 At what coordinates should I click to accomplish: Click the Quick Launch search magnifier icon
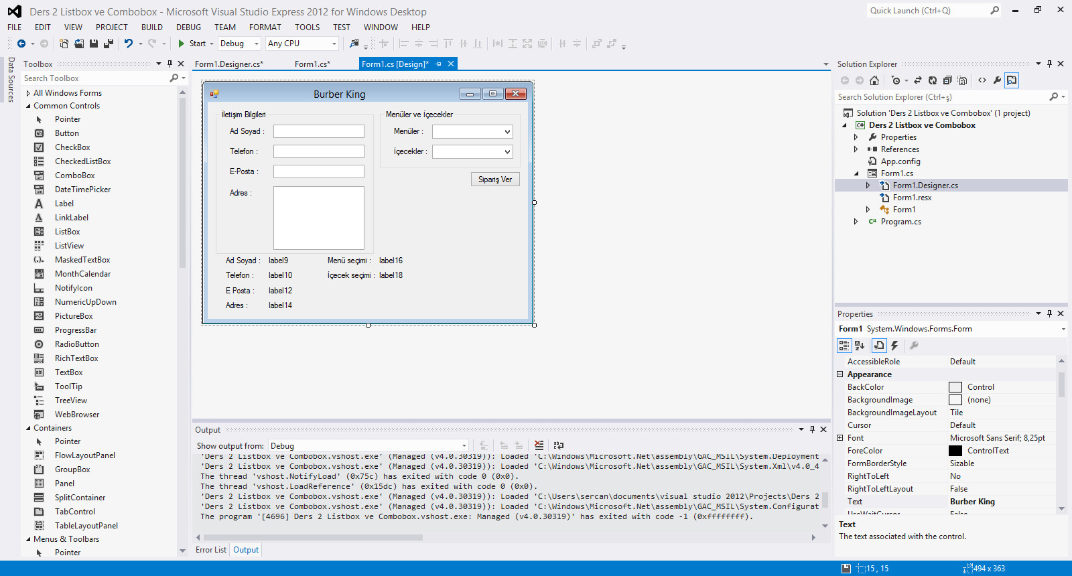point(995,11)
